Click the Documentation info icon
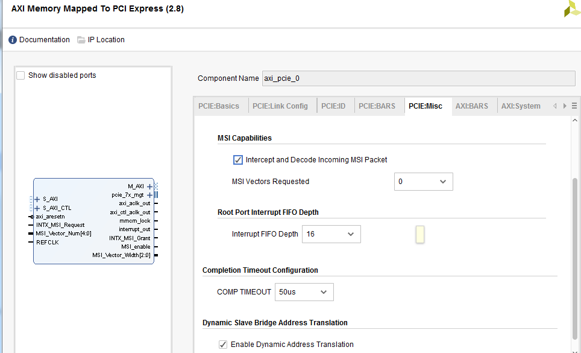 13,39
